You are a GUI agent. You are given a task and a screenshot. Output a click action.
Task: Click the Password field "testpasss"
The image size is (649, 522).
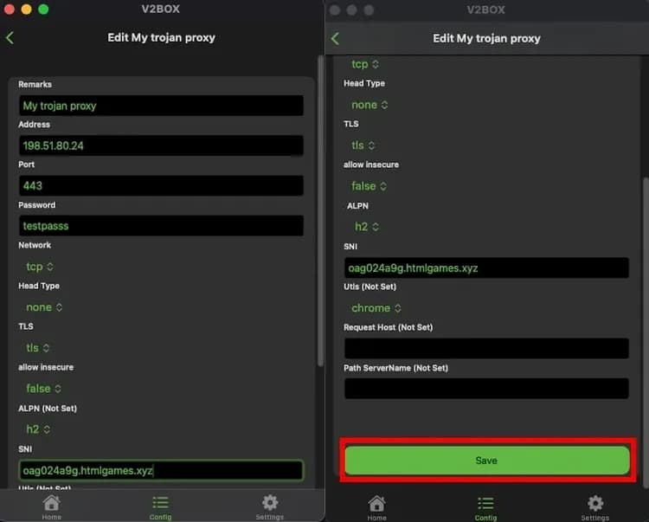click(161, 226)
